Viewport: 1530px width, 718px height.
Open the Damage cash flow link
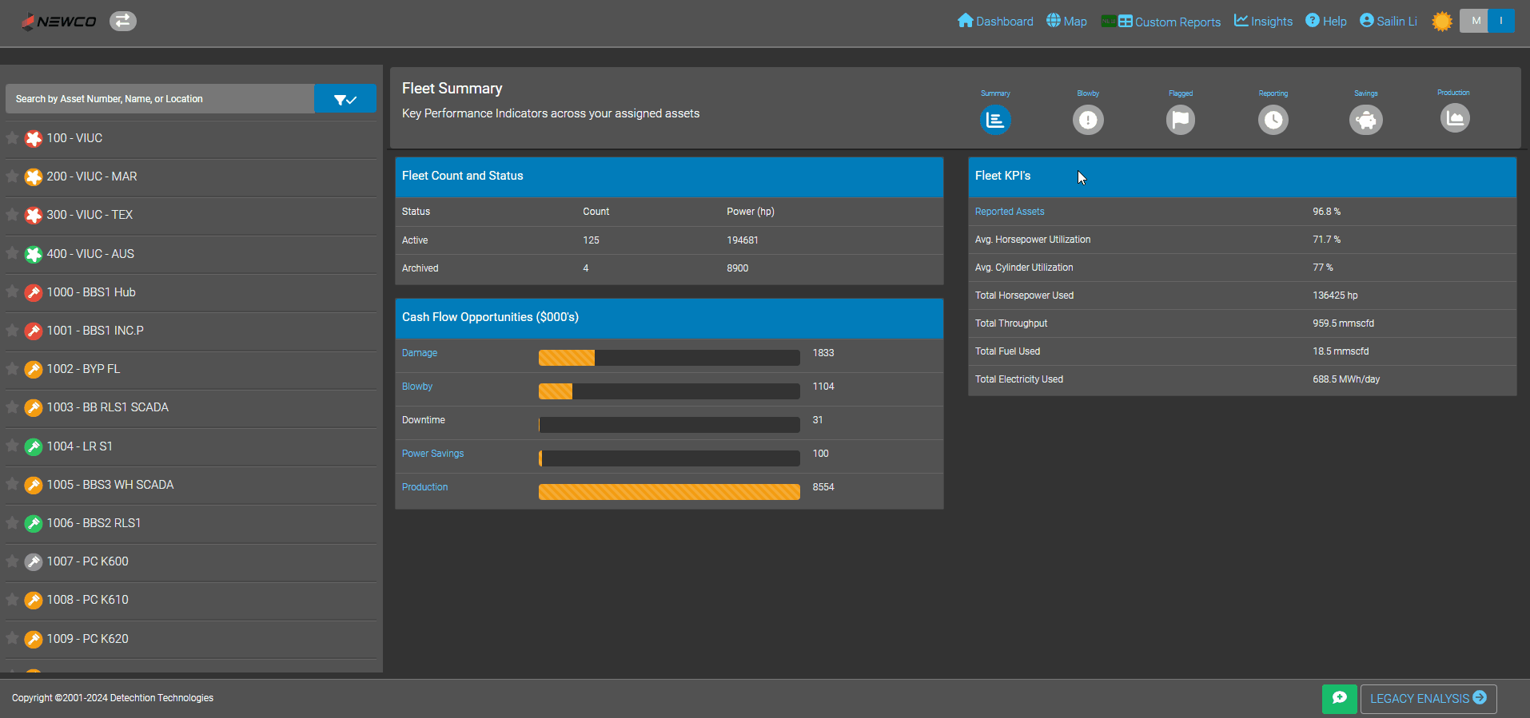coord(420,353)
